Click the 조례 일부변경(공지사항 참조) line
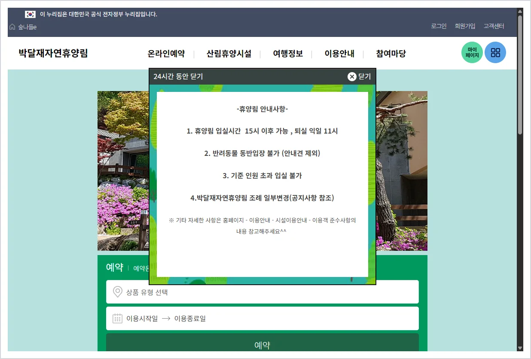 coord(262,198)
